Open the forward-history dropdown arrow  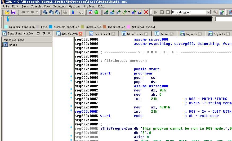[x=37, y=12]
